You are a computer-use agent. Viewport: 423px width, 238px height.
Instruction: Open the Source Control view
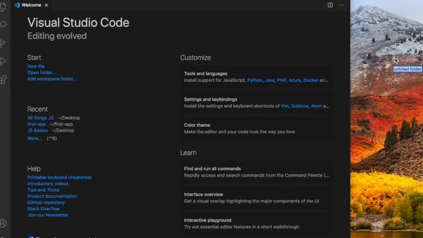point(3,43)
